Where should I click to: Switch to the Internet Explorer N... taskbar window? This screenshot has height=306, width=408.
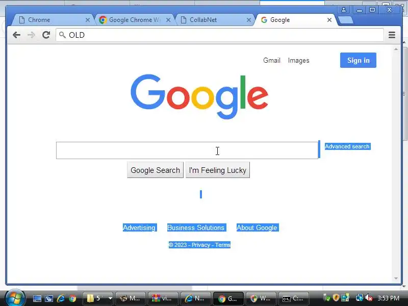[195, 298]
